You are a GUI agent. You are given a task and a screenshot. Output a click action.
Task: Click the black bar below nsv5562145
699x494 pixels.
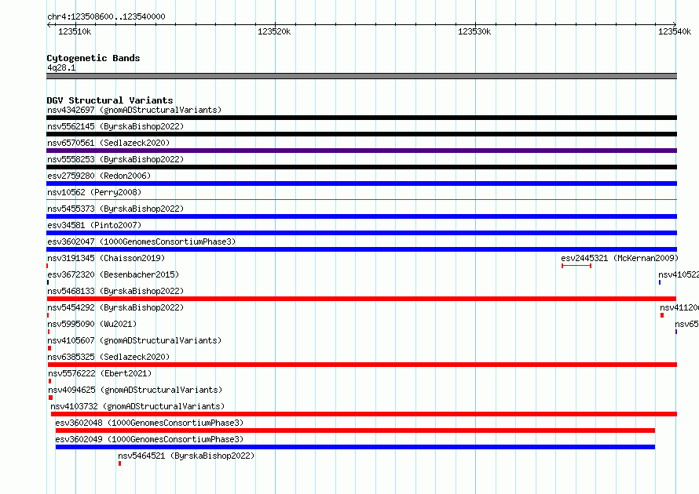pos(361,134)
